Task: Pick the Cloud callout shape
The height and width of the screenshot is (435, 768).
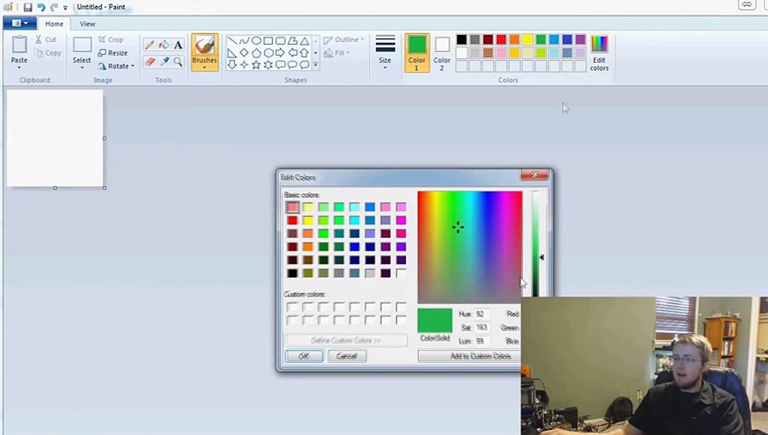Action: 304,65
